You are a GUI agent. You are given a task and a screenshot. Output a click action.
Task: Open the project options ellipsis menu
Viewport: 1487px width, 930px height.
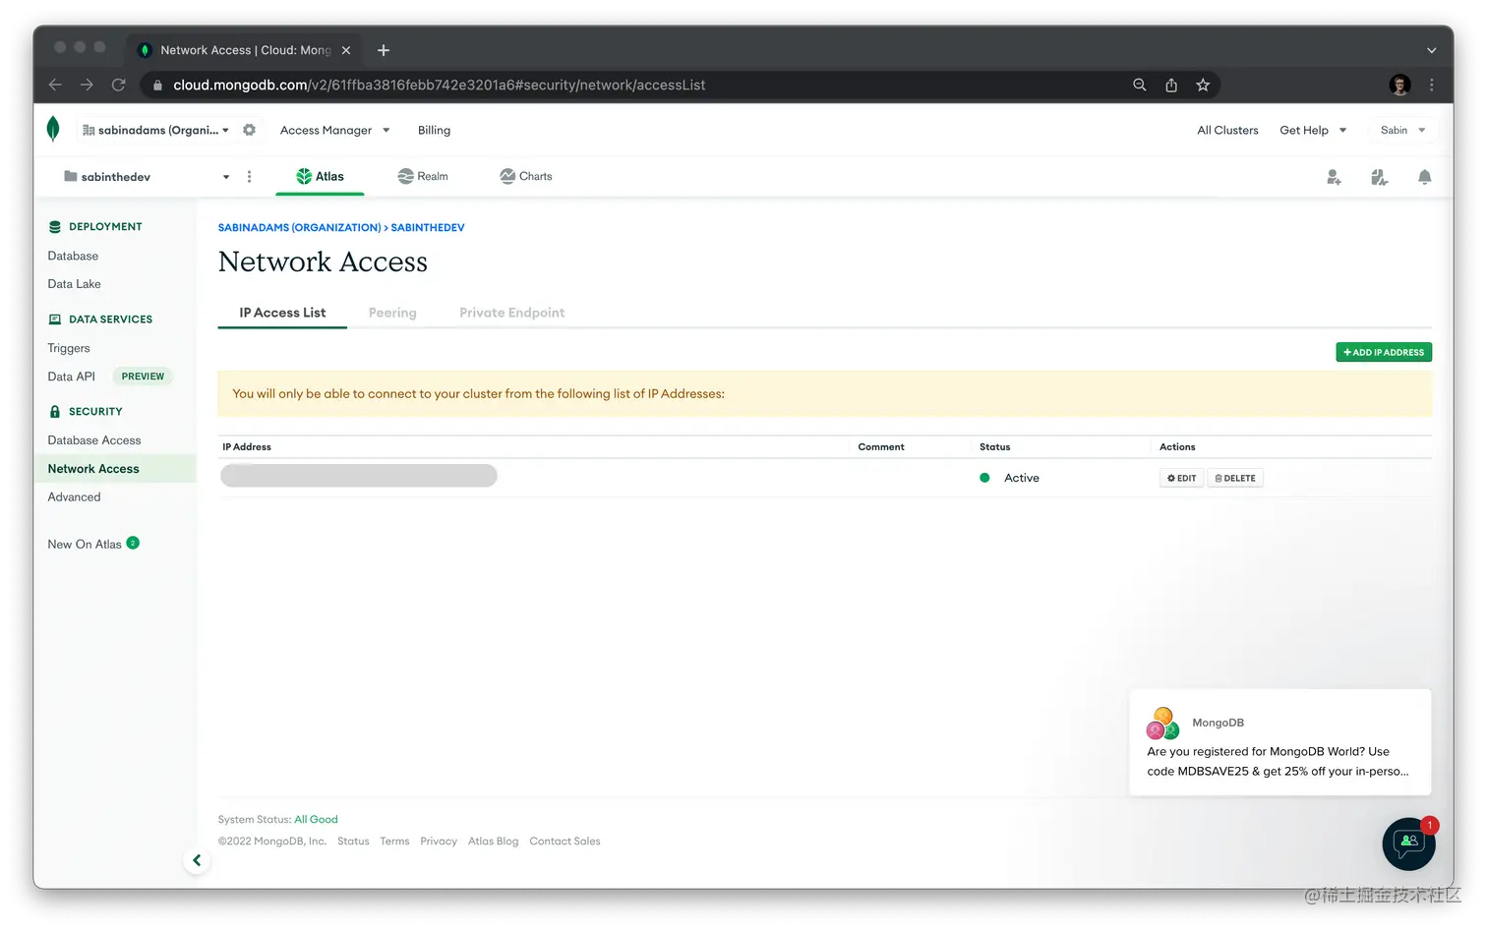tap(250, 176)
